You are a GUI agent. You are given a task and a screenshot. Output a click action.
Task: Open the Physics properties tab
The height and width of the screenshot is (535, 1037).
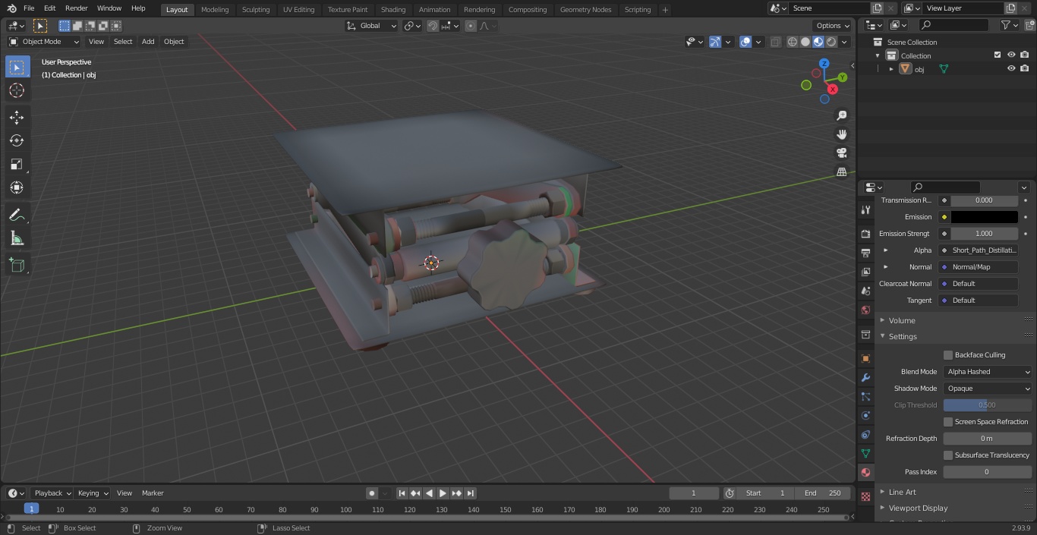865,415
